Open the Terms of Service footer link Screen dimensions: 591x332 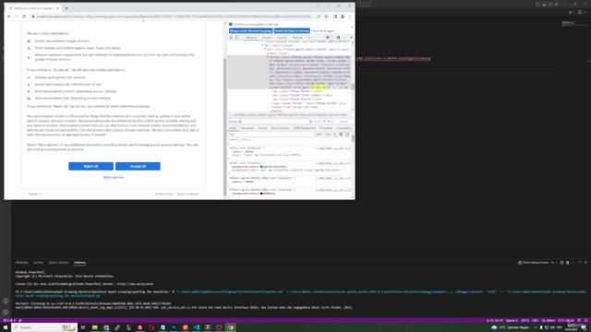[187, 194]
